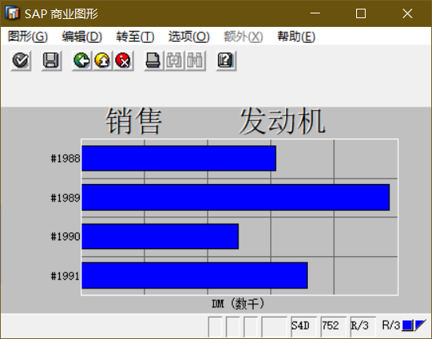The width and height of the screenshot is (432, 339).
Task: Click the SAP Business Graphics title bar icon
Action: [12, 13]
